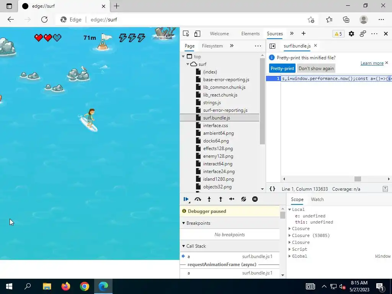Click Don't show again button
Image resolution: width=392 pixels, height=294 pixels.
point(316,68)
